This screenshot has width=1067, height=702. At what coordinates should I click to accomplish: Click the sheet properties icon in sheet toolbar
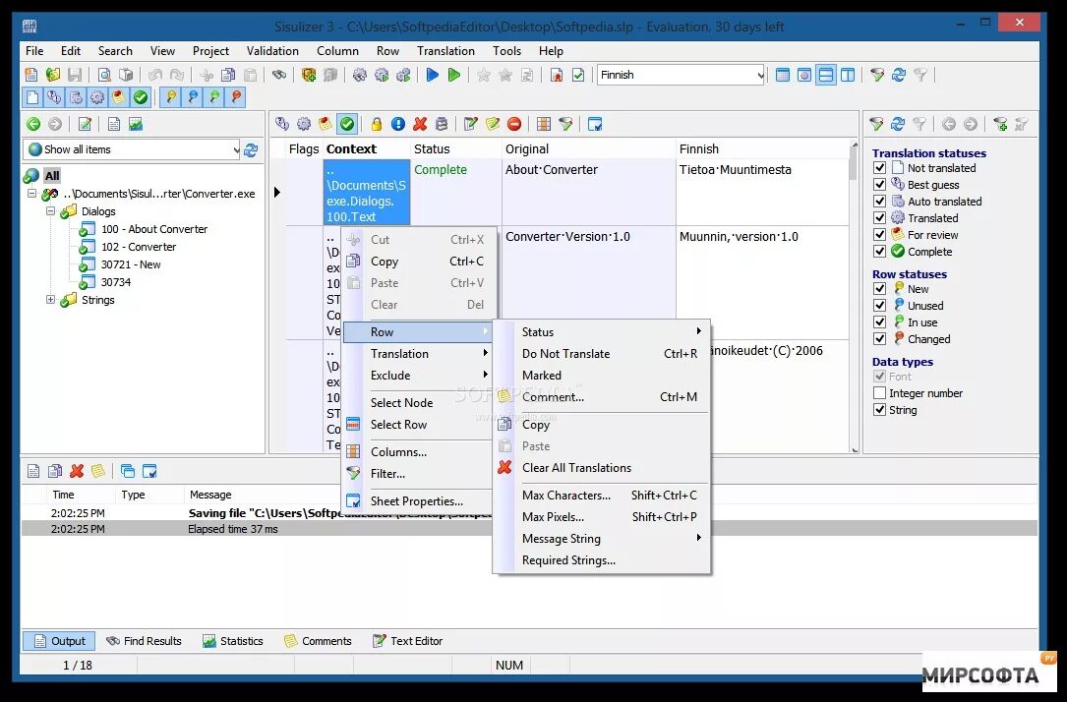pyautogui.click(x=595, y=124)
